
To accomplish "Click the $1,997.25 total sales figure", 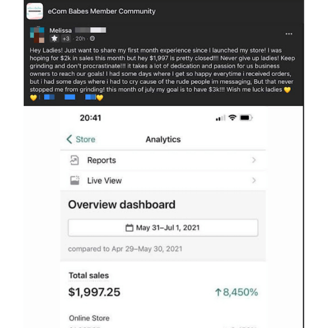I will click(x=94, y=292).
